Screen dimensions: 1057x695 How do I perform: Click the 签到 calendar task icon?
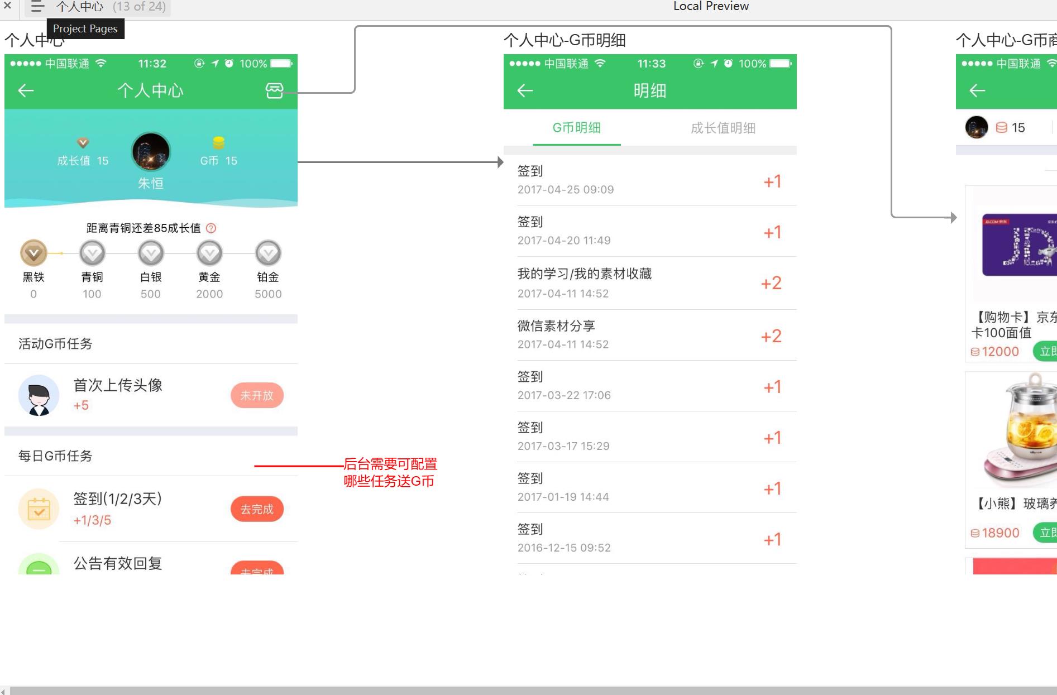(39, 509)
